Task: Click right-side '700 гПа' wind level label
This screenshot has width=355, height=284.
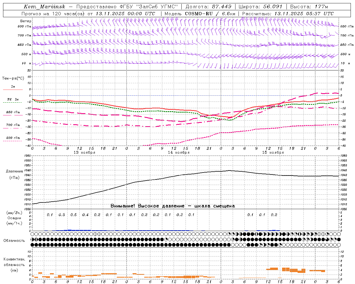Action: pos(347,35)
